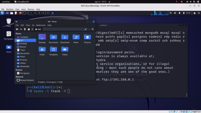The image size is (201, 113).
Task: Click the terminal window scrollbar
Action: (187, 95)
